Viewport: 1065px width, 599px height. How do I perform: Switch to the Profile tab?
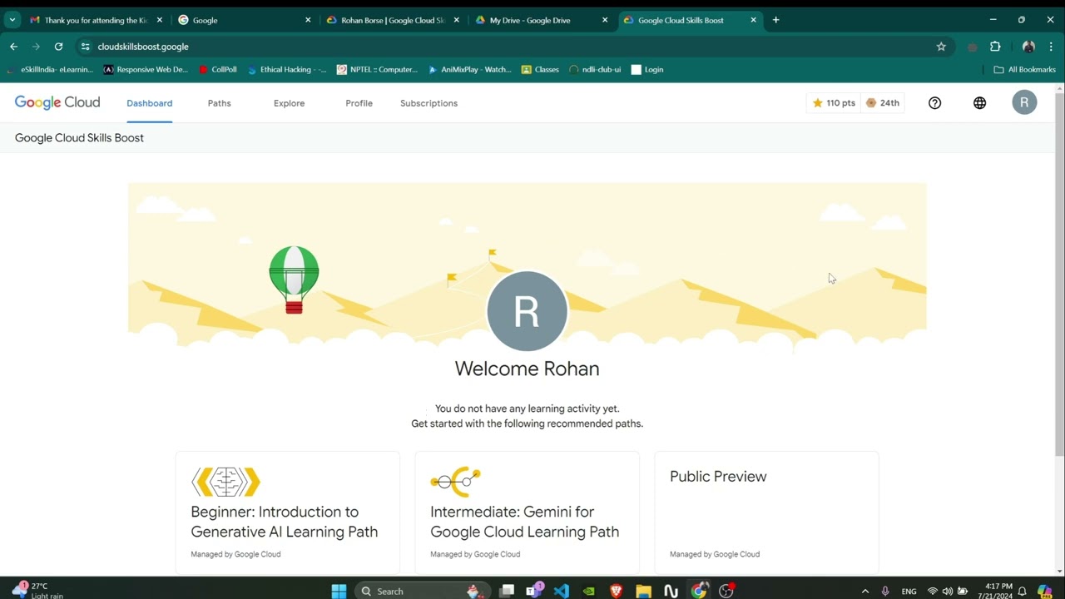click(359, 103)
